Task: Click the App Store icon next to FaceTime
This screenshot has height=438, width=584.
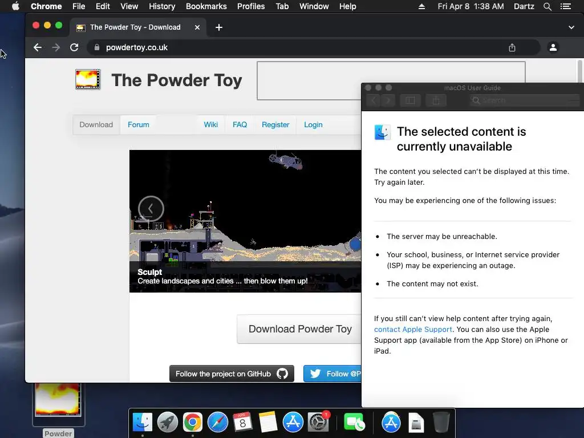Action: [x=391, y=423]
